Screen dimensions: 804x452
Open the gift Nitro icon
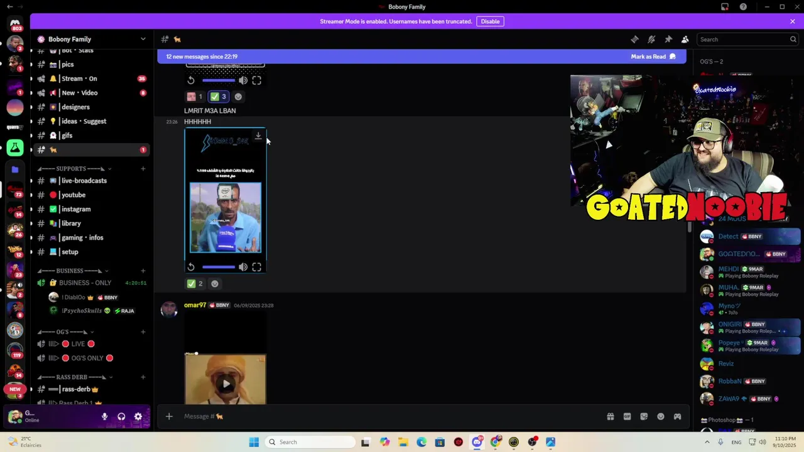point(610,416)
